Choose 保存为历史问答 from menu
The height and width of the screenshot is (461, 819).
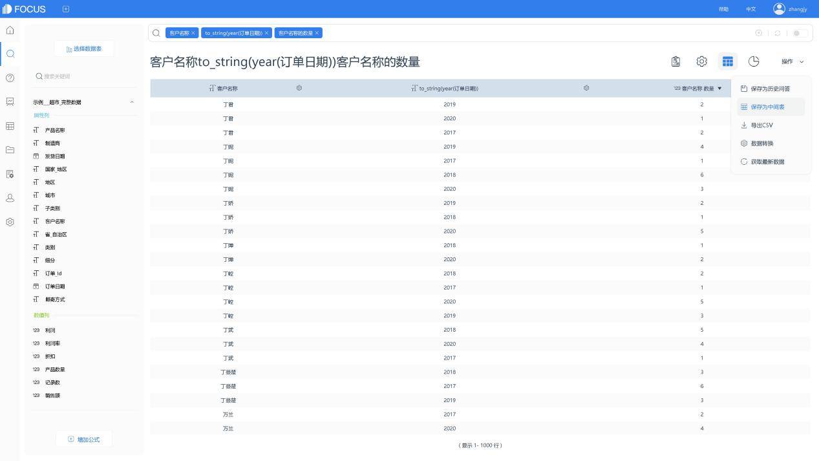pyautogui.click(x=771, y=89)
